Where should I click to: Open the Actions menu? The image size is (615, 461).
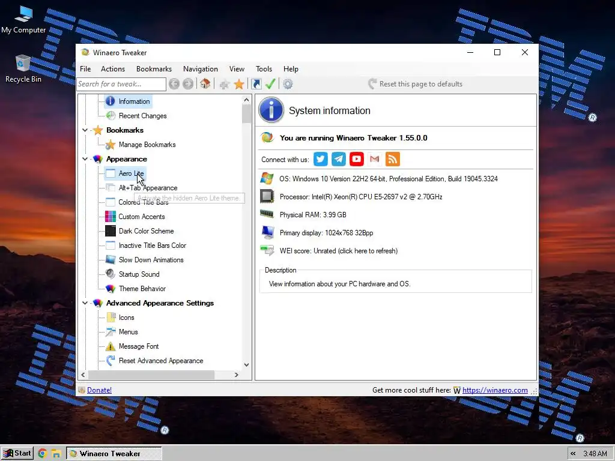point(113,69)
